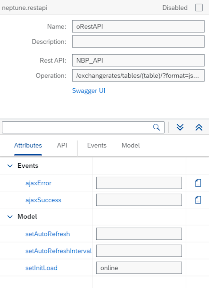
Task: Open the Model tab
Action: click(131, 145)
